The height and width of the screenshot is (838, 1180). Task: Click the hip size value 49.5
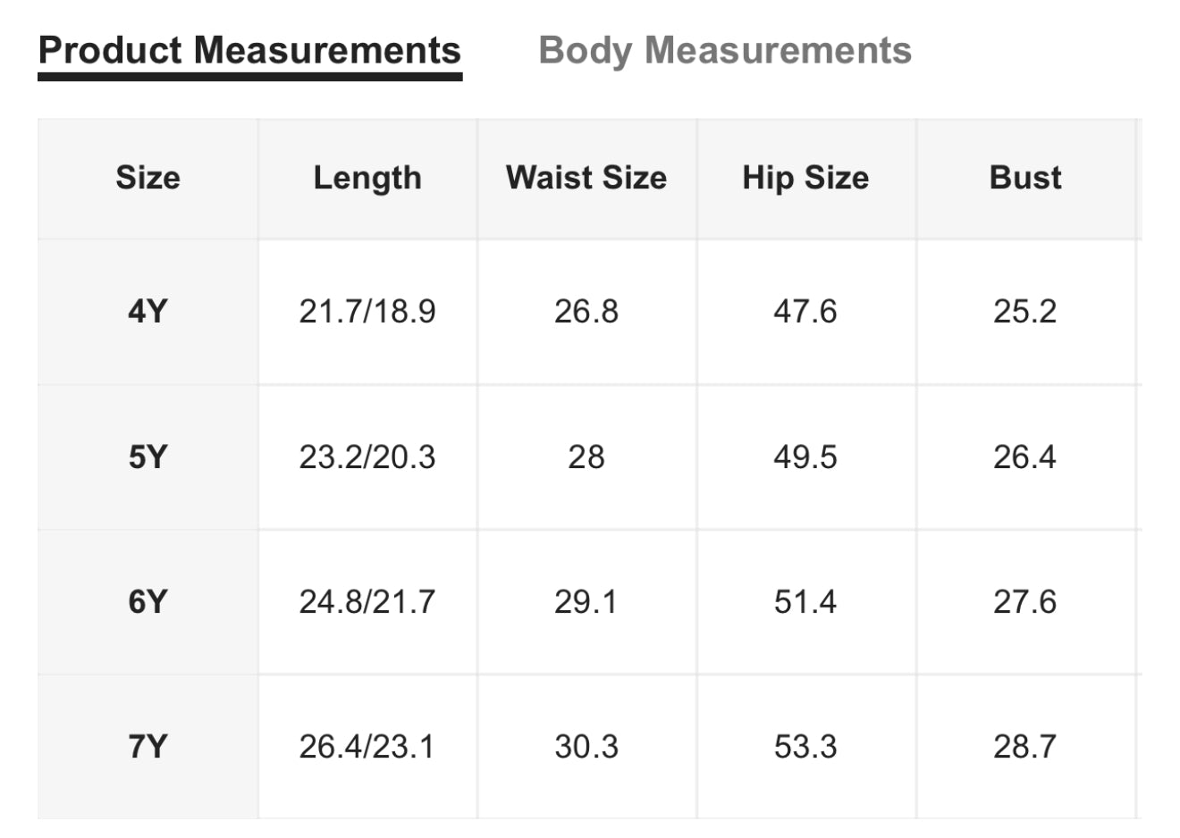pyautogui.click(x=805, y=457)
